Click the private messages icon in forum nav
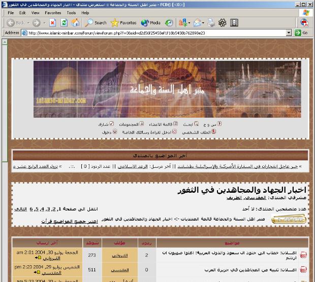315x282 pixels. [175, 131]
